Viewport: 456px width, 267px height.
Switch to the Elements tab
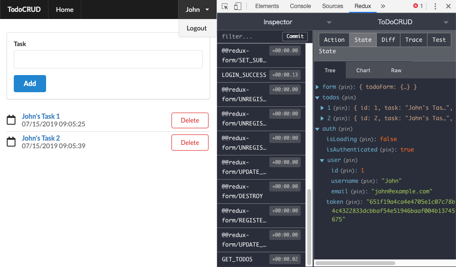(267, 6)
